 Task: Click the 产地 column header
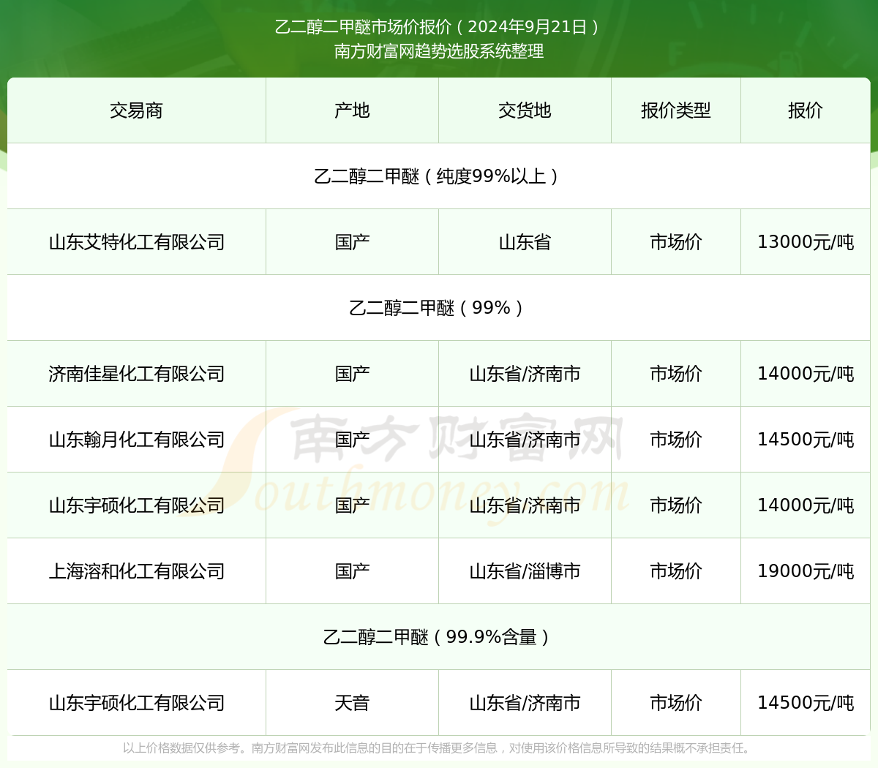coord(351,110)
